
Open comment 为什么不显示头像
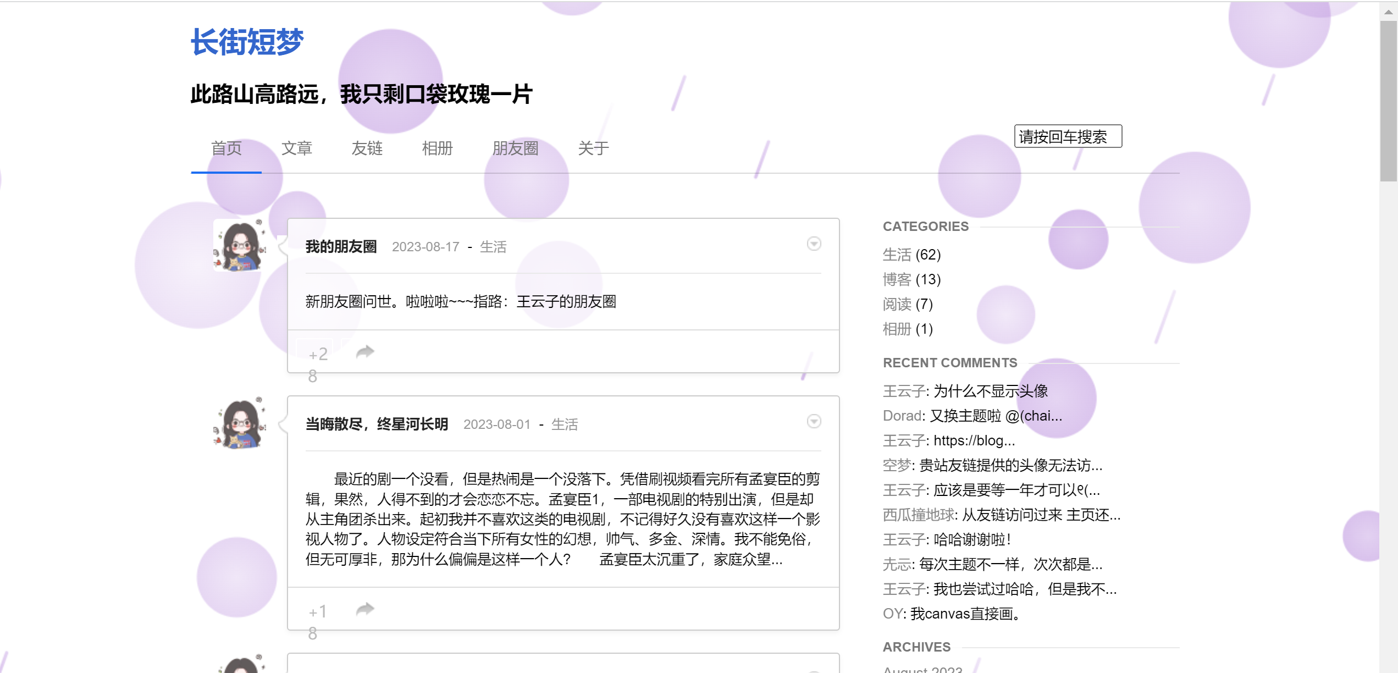coord(991,391)
